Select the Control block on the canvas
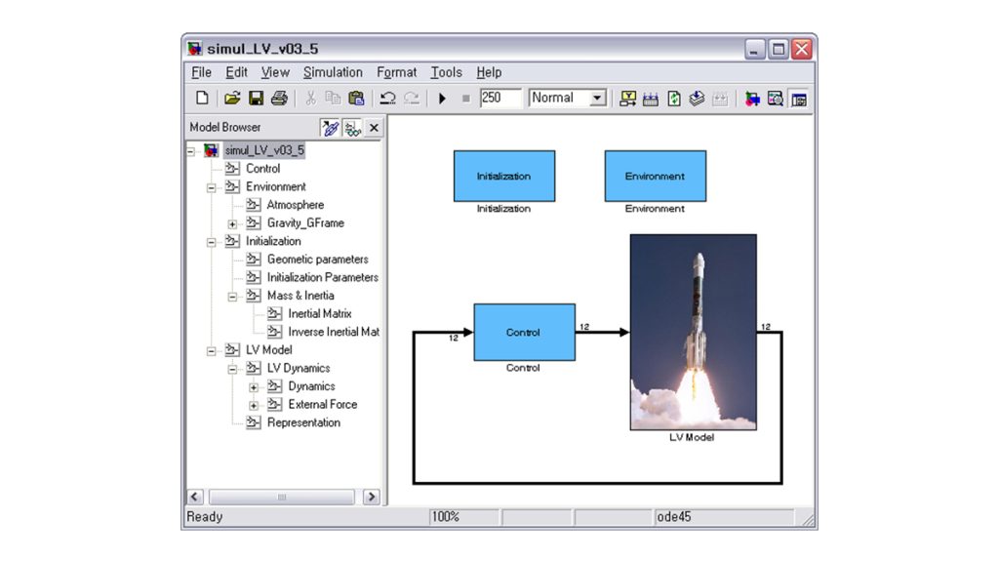 point(524,332)
